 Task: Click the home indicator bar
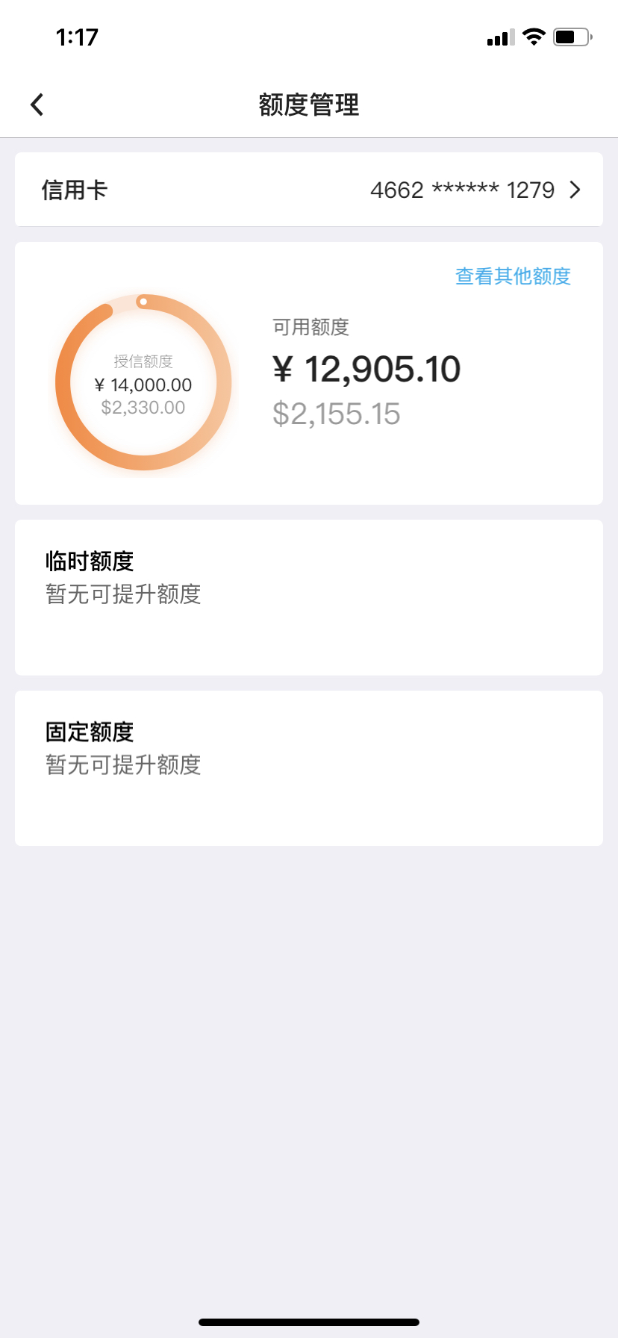tap(309, 1322)
